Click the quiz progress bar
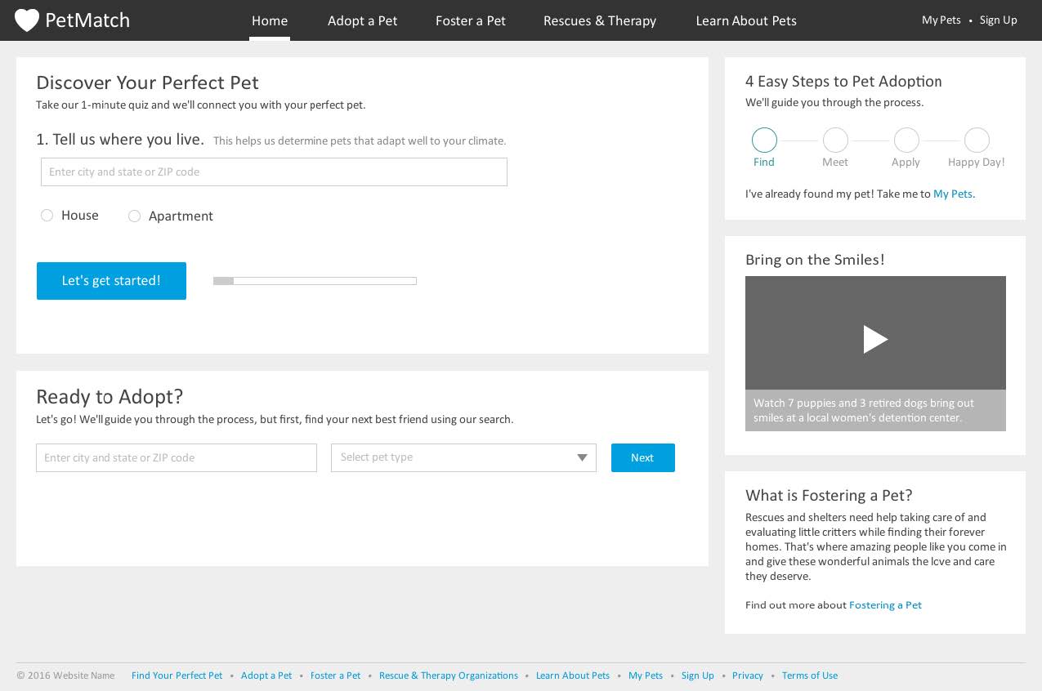Image resolution: width=1042 pixels, height=691 pixels. click(x=315, y=281)
